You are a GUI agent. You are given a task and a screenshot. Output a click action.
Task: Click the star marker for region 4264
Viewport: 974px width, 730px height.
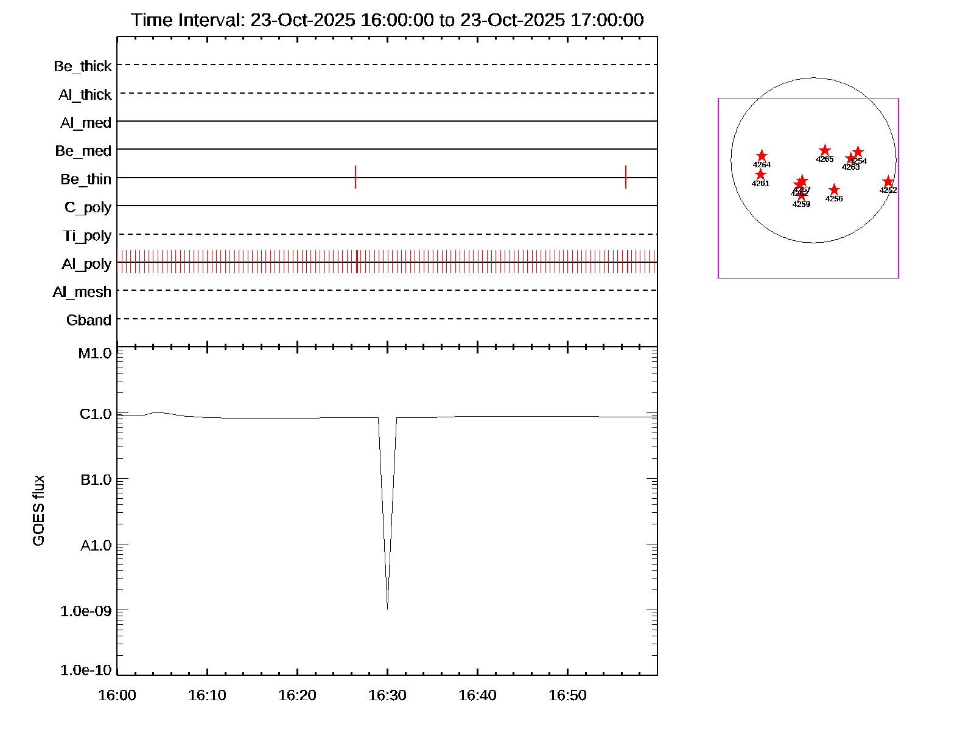762,156
